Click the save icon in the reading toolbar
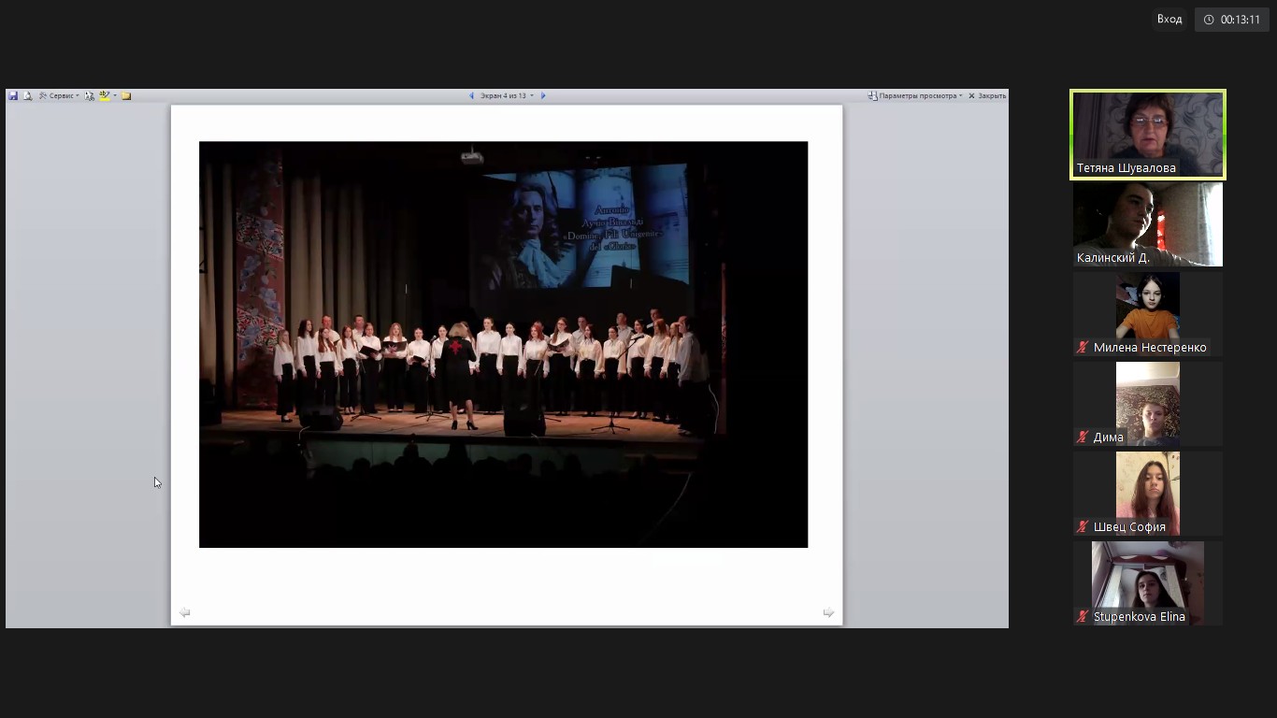The width and height of the screenshot is (1277, 718). coord(13,95)
